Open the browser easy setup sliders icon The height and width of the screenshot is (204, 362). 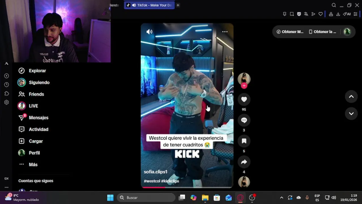pyautogui.click(x=355, y=14)
